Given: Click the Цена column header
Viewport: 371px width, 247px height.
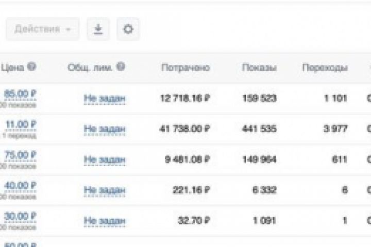Looking at the screenshot, I should click(x=12, y=67).
